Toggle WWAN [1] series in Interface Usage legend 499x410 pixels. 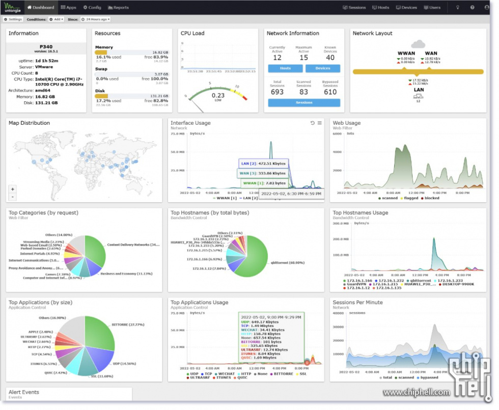pos(225,198)
